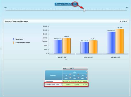Open chart type icon in panel header
Screen dimensions: 131x97
[x=125, y=21]
